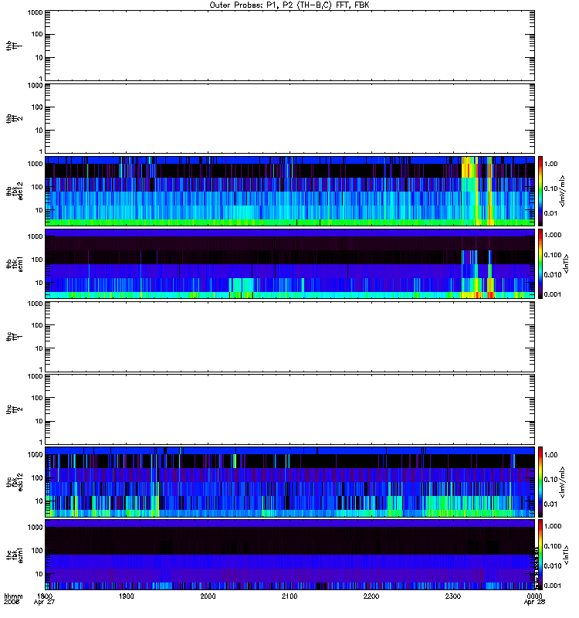Click the "0.100" tick on thb scm1 color bar
The width and height of the screenshot is (579, 618).
click(553, 255)
